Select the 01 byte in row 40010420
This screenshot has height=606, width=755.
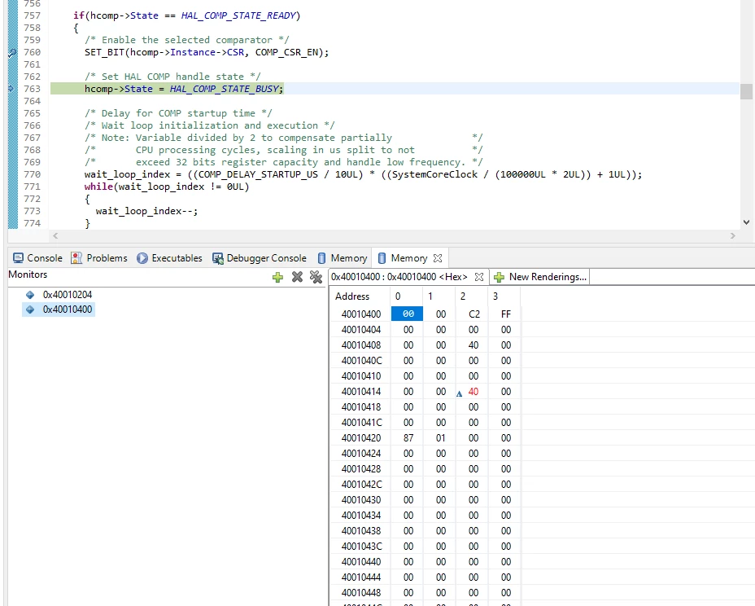point(441,437)
